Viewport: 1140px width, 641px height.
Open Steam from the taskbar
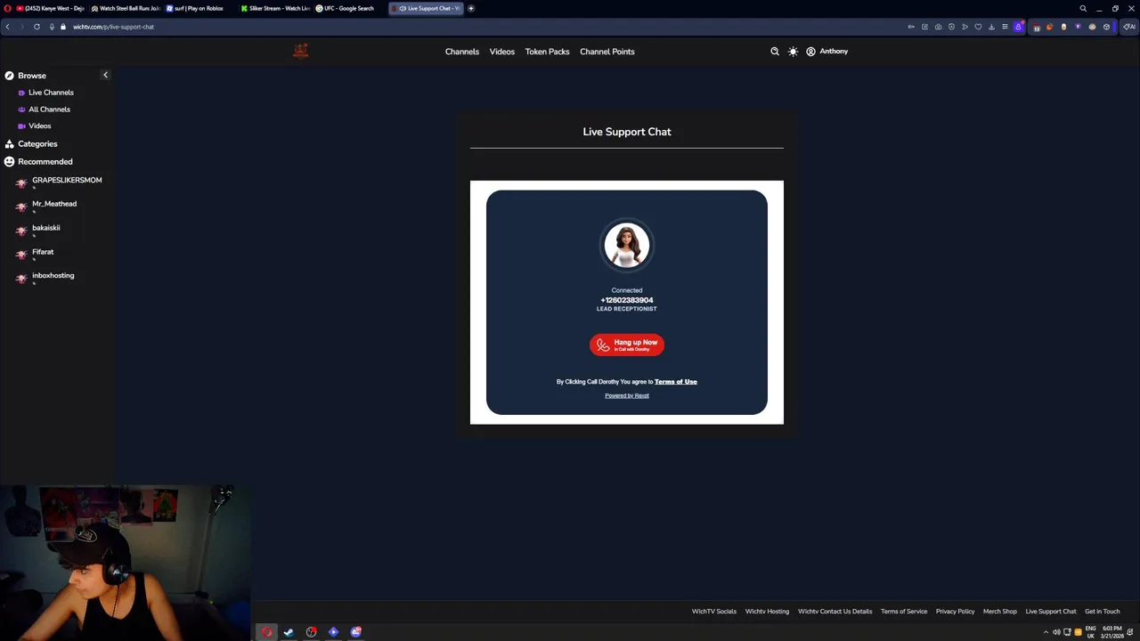point(289,632)
